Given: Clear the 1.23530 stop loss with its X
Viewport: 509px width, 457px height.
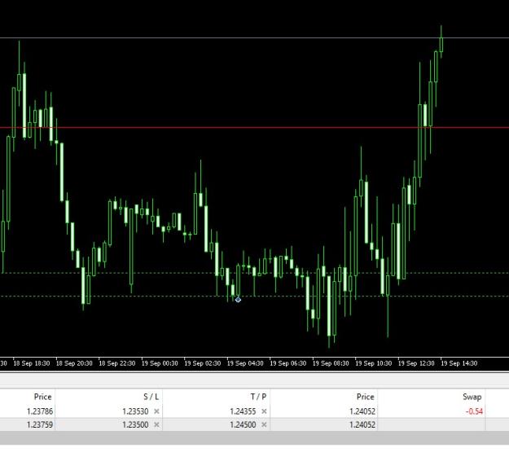Looking at the screenshot, I should pos(156,411).
